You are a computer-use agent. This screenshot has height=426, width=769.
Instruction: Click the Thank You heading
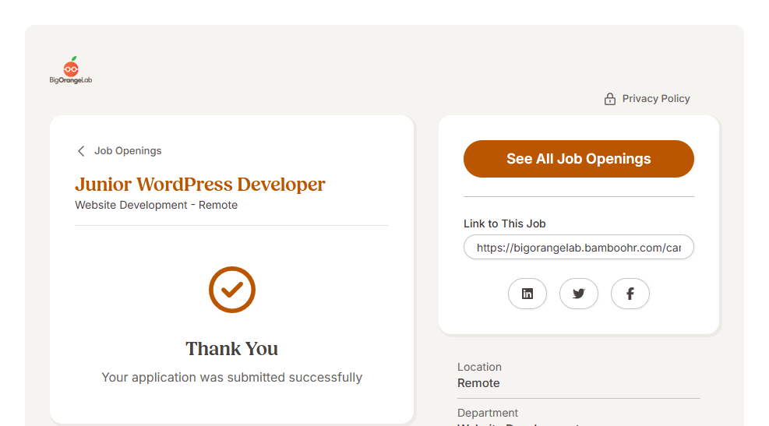click(231, 348)
